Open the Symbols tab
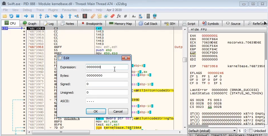The image size is (268, 136). pos(211,23)
